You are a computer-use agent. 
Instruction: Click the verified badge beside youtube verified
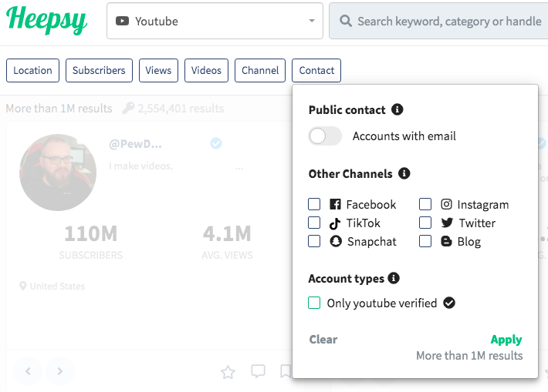coord(449,303)
